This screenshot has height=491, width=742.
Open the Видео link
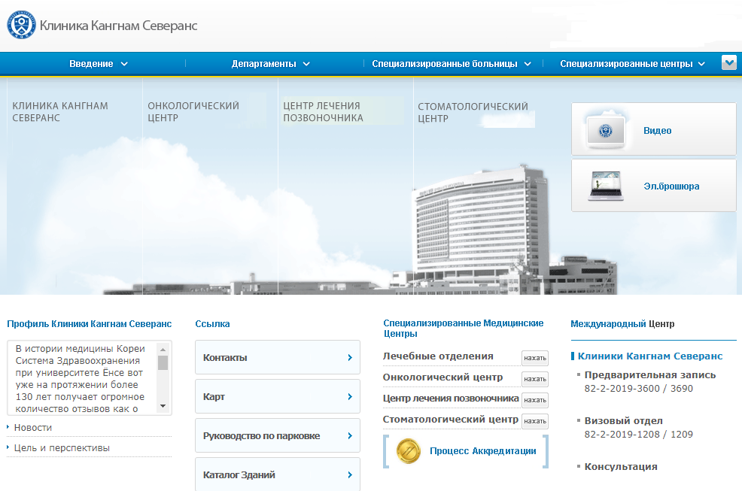click(657, 131)
